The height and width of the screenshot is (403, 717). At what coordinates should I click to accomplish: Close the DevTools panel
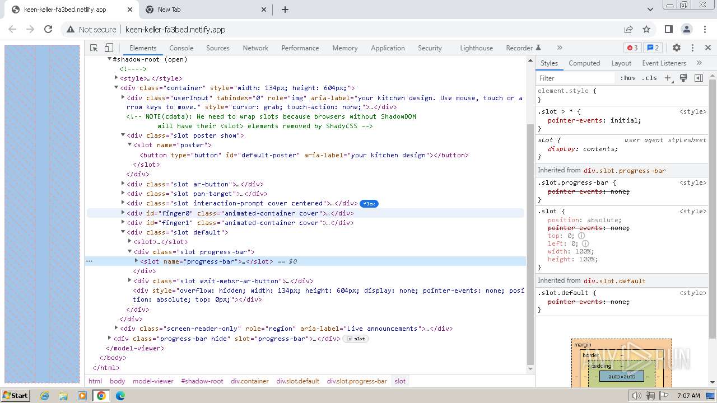tap(708, 48)
